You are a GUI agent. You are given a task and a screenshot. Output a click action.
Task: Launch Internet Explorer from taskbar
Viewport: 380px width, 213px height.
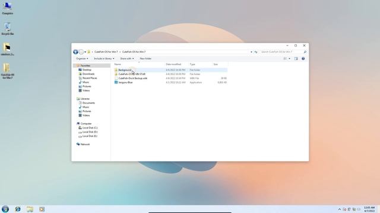pos(18,209)
